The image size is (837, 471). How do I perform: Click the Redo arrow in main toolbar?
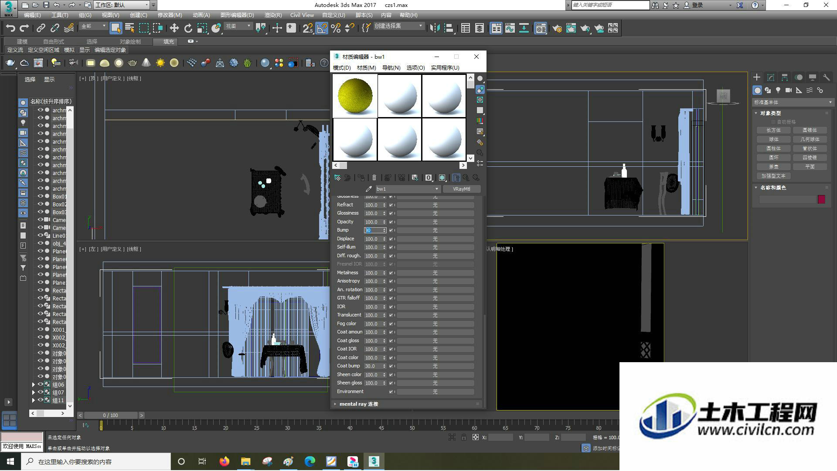point(24,28)
